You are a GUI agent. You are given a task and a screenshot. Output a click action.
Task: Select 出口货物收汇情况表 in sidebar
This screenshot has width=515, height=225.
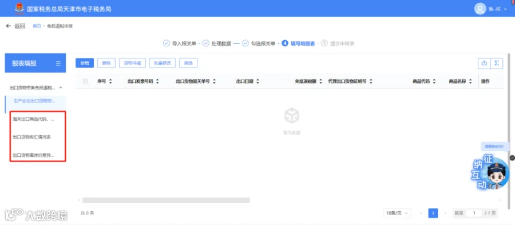[x=32, y=137]
